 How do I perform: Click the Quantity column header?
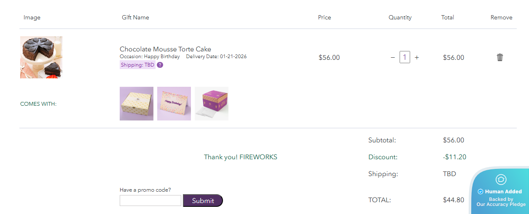pos(400,17)
